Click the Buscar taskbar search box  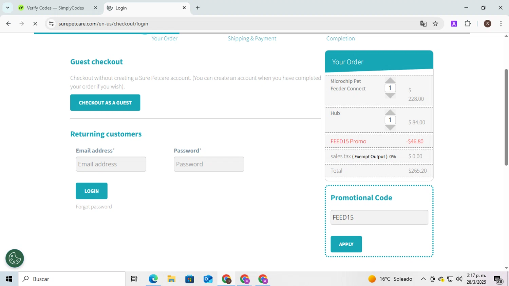point(72,279)
